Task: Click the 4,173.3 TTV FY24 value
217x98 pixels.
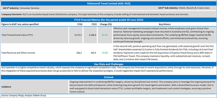Action: point(78,35)
